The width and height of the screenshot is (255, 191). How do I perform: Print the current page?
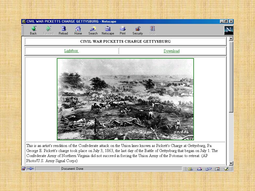tap(123, 31)
